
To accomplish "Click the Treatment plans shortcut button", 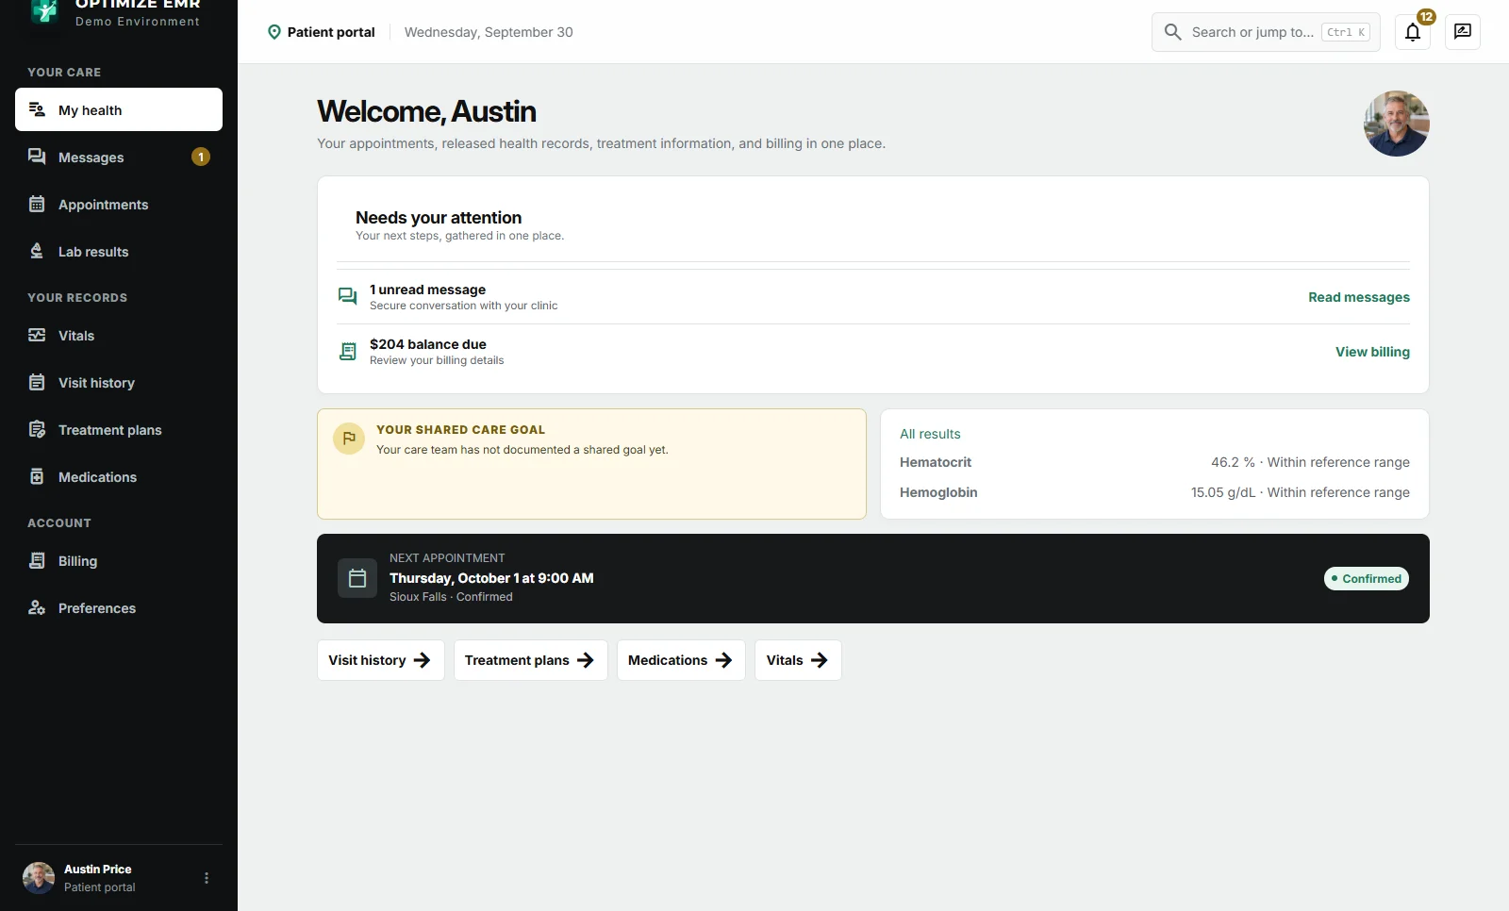I will tap(531, 660).
